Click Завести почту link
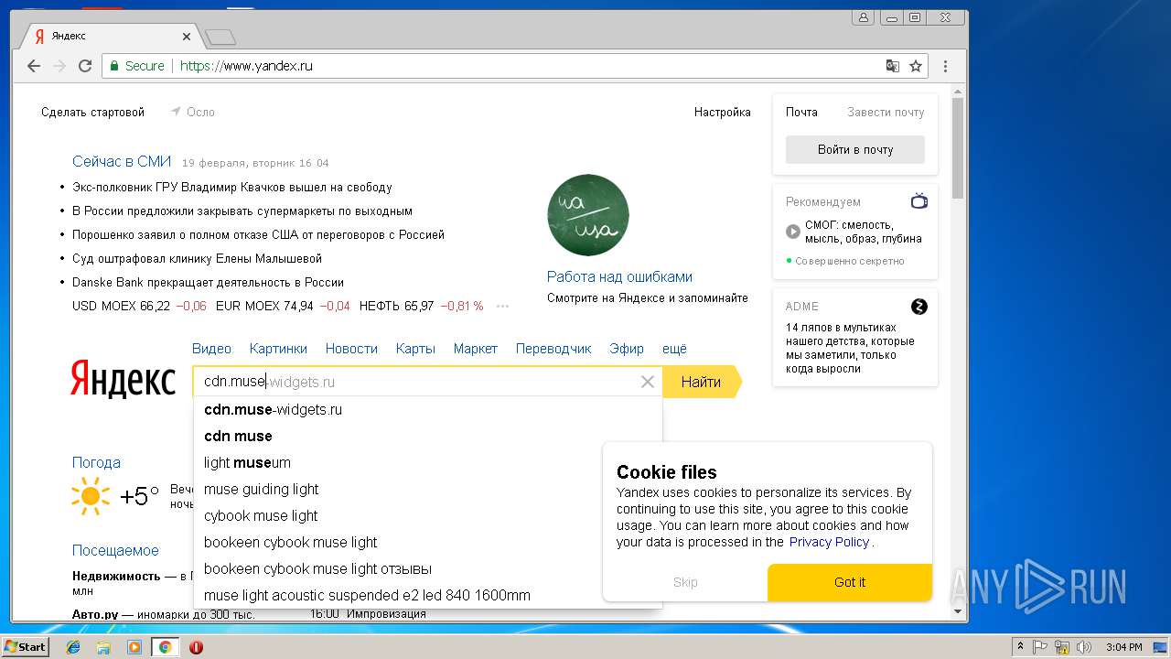Viewport: 1171px width, 659px height. point(886,112)
